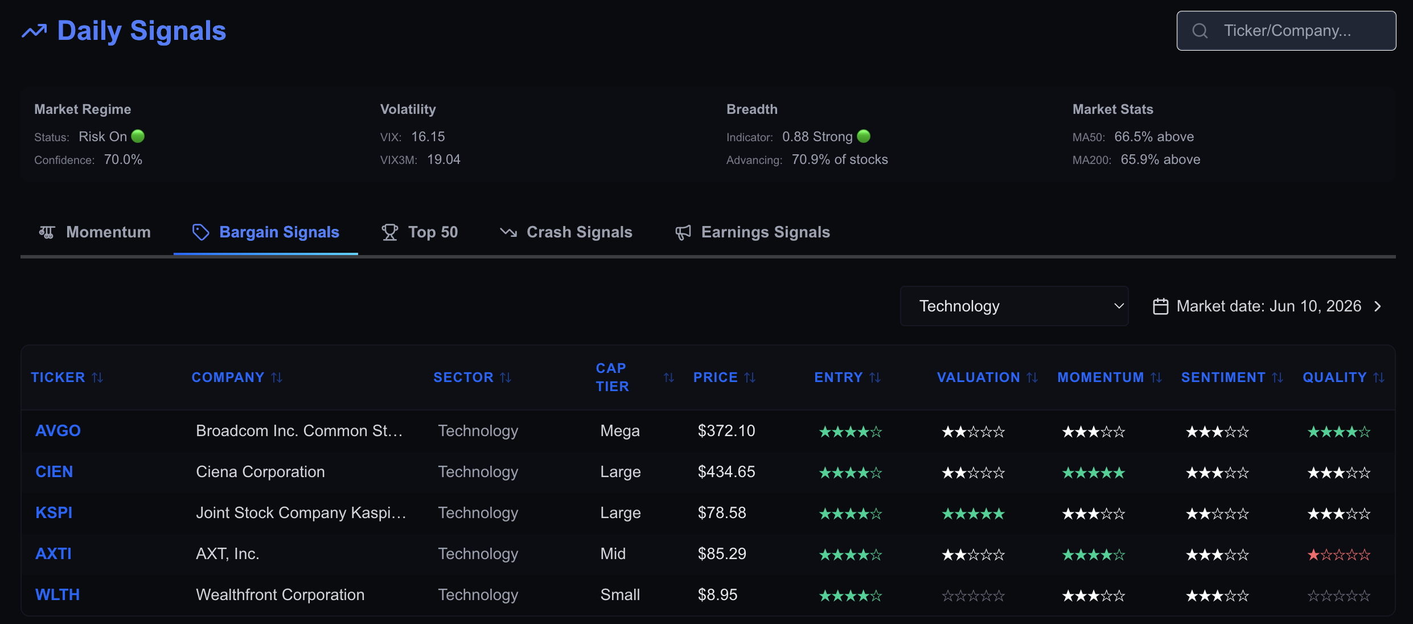Open the AXTI ticker link

[x=54, y=554]
